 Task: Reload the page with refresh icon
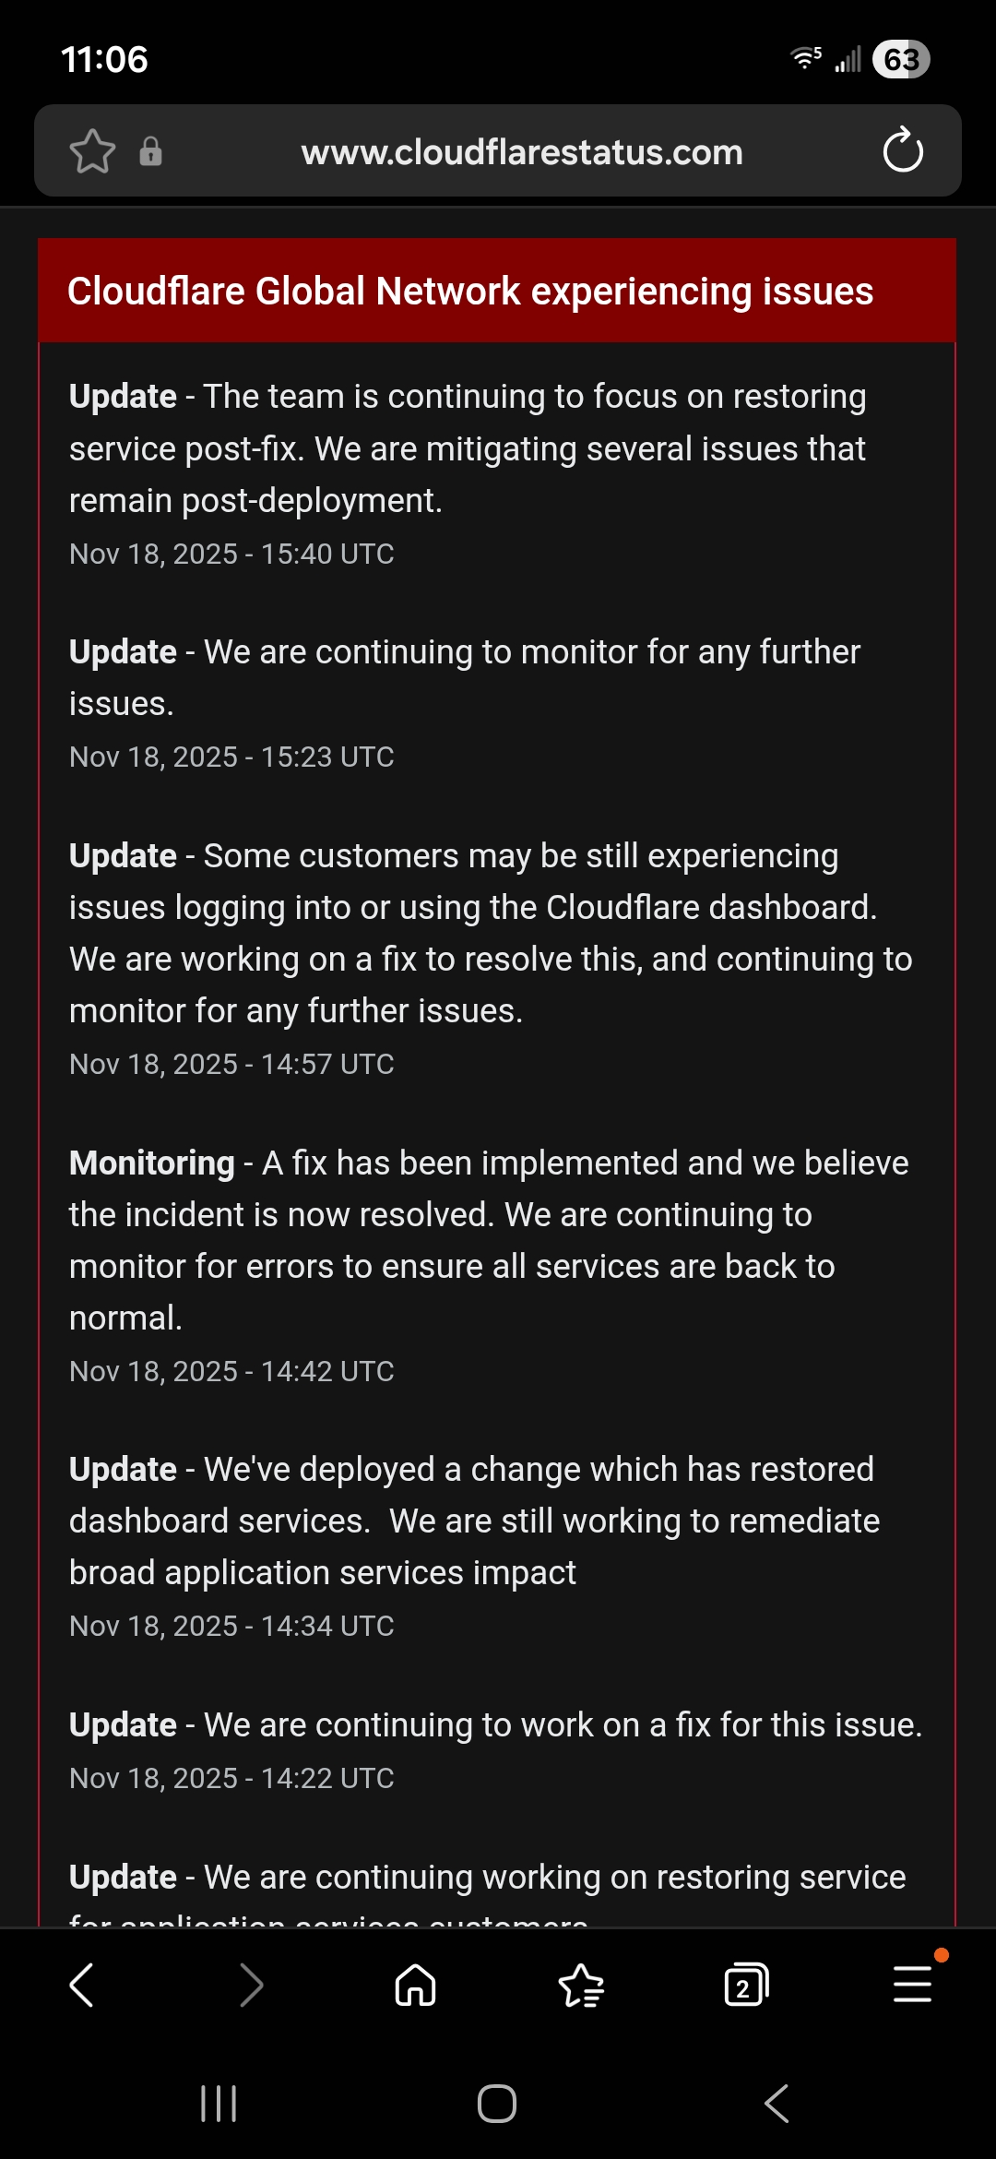(x=902, y=151)
